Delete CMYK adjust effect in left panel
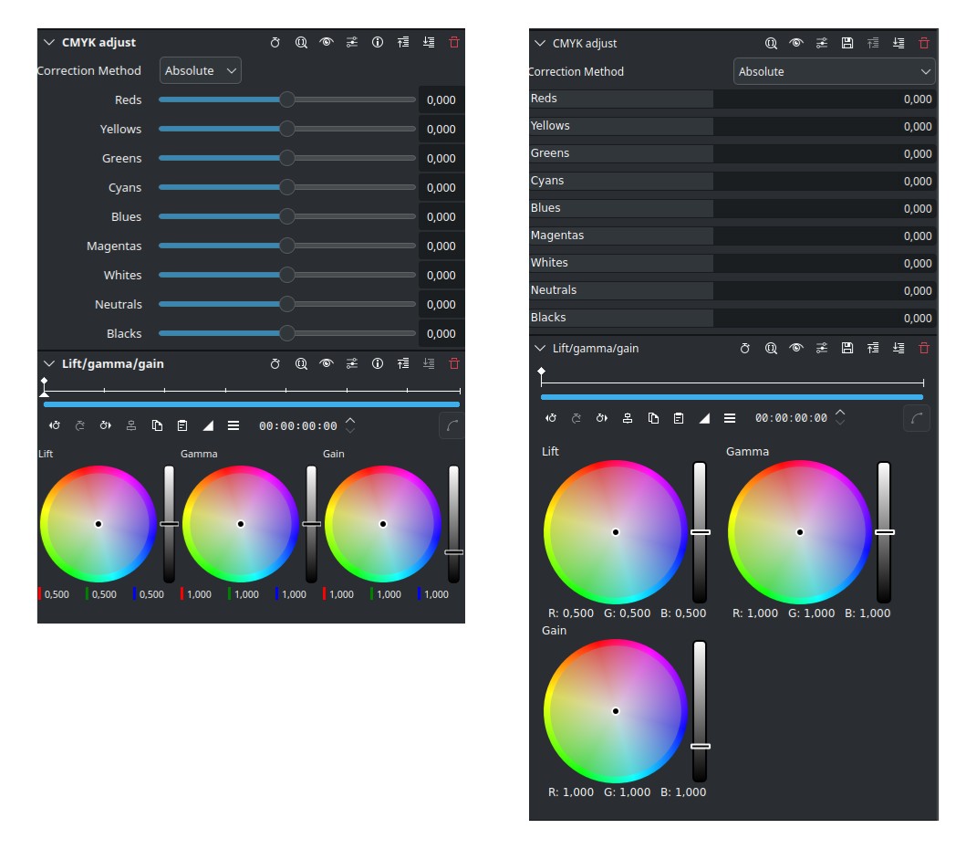Screen dimensions: 976x849 point(454,42)
